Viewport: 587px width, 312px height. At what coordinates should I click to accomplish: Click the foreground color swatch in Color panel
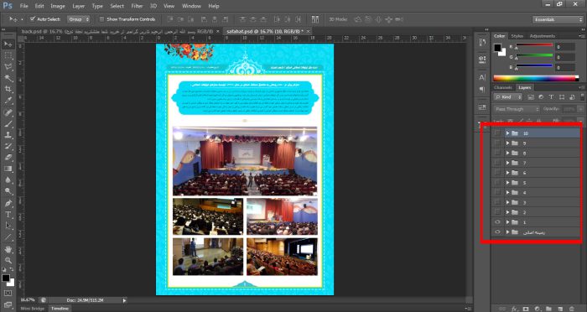click(497, 48)
